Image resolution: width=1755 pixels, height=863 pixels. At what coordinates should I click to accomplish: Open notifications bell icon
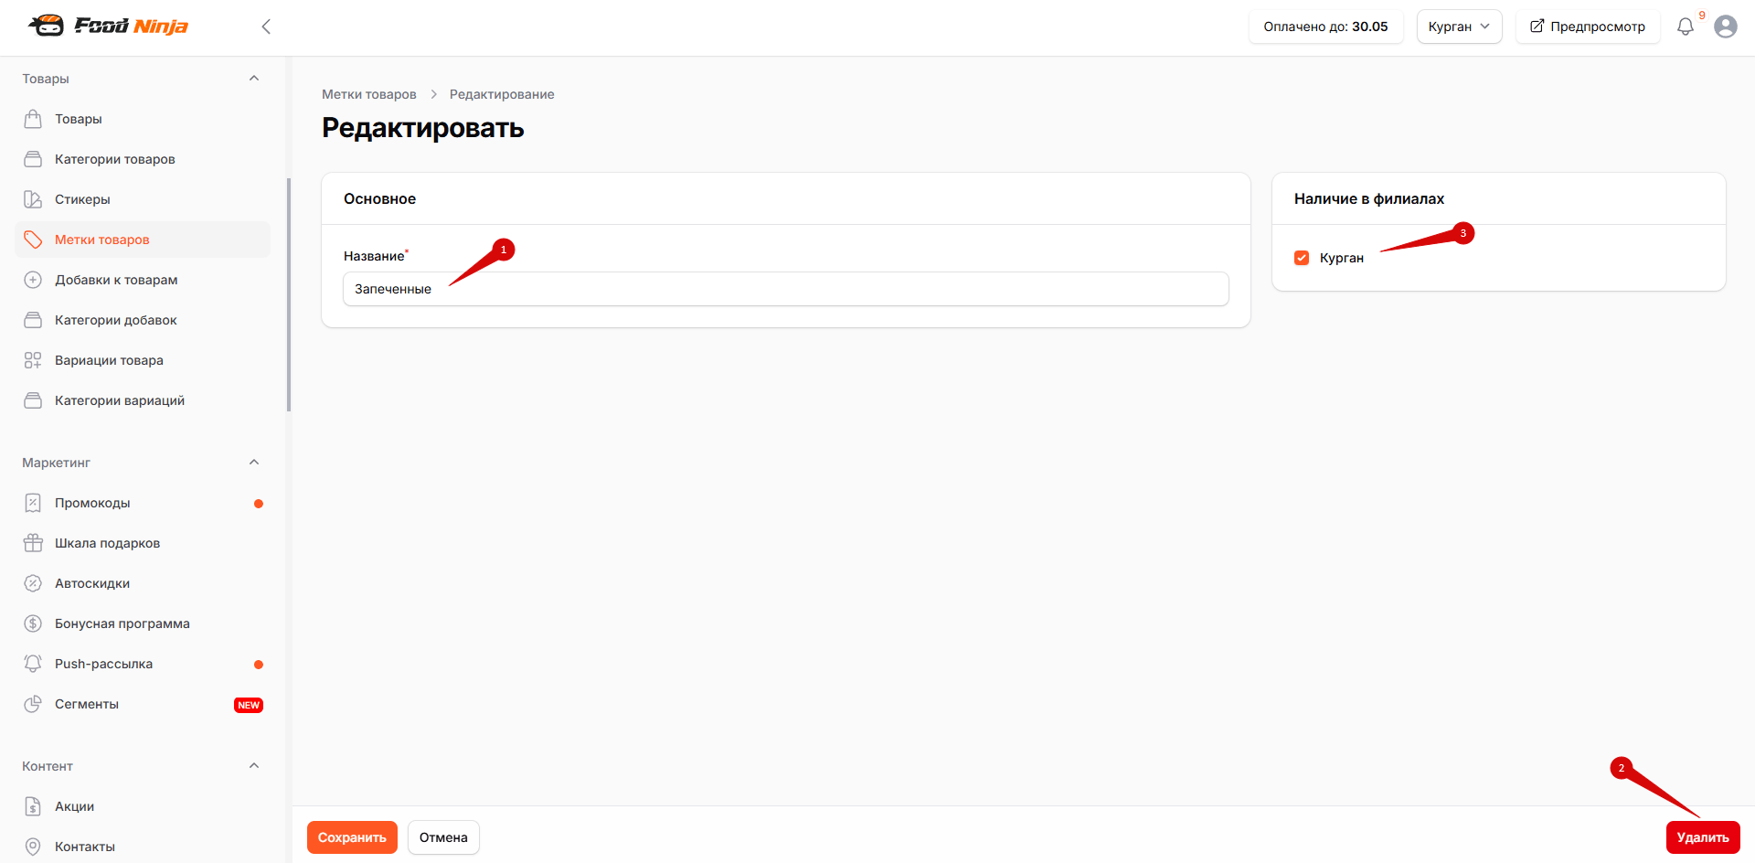[1685, 27]
